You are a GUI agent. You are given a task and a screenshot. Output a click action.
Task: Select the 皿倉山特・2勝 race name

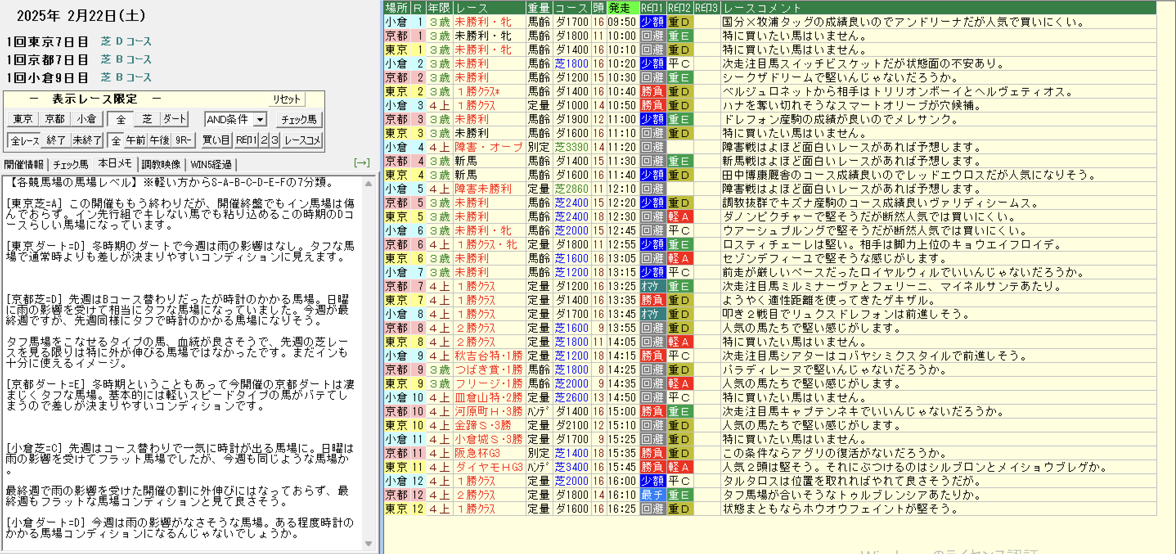[488, 397]
